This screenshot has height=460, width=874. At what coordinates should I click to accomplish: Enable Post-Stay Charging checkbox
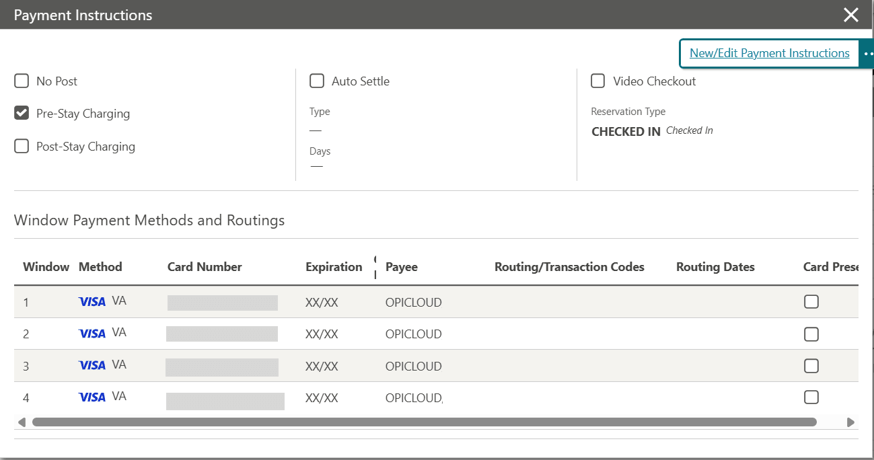tap(22, 147)
